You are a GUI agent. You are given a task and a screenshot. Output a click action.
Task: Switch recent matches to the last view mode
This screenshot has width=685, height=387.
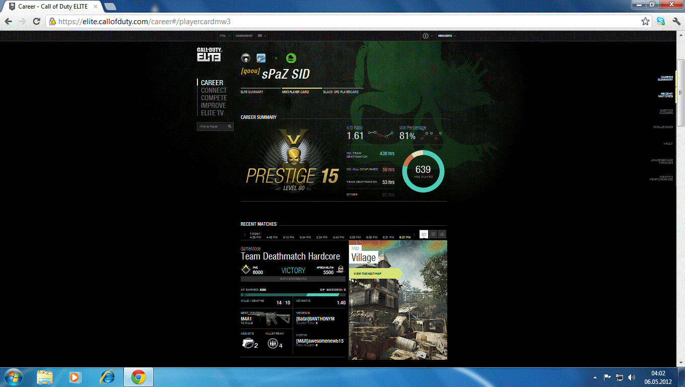[x=442, y=234]
